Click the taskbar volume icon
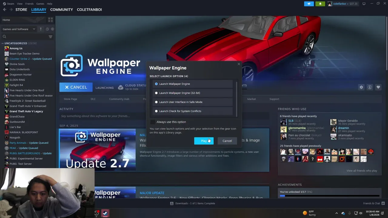 (x=360, y=213)
